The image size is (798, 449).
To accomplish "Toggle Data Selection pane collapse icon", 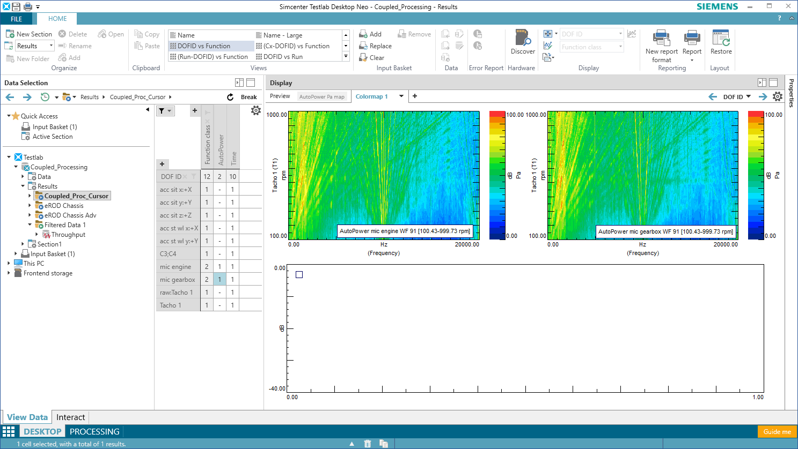I will pyautogui.click(x=239, y=83).
